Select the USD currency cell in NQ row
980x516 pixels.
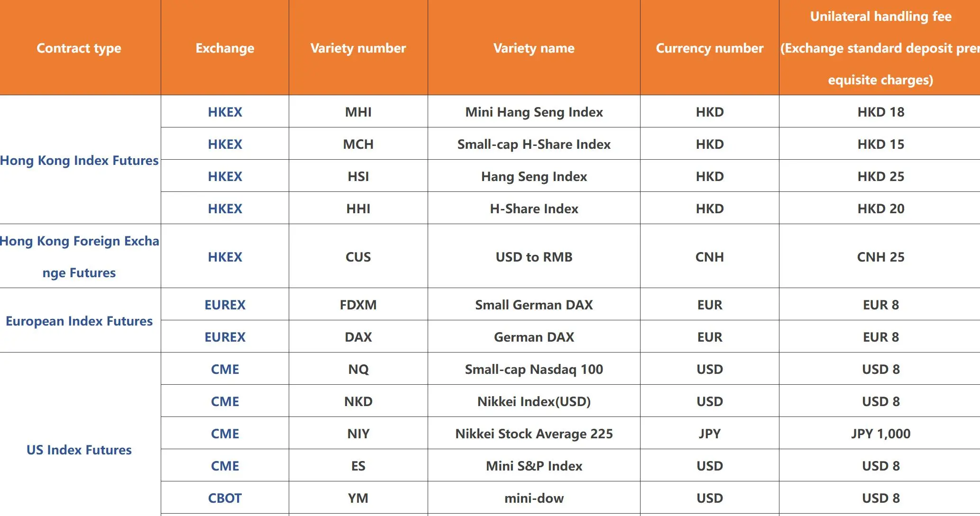(710, 370)
